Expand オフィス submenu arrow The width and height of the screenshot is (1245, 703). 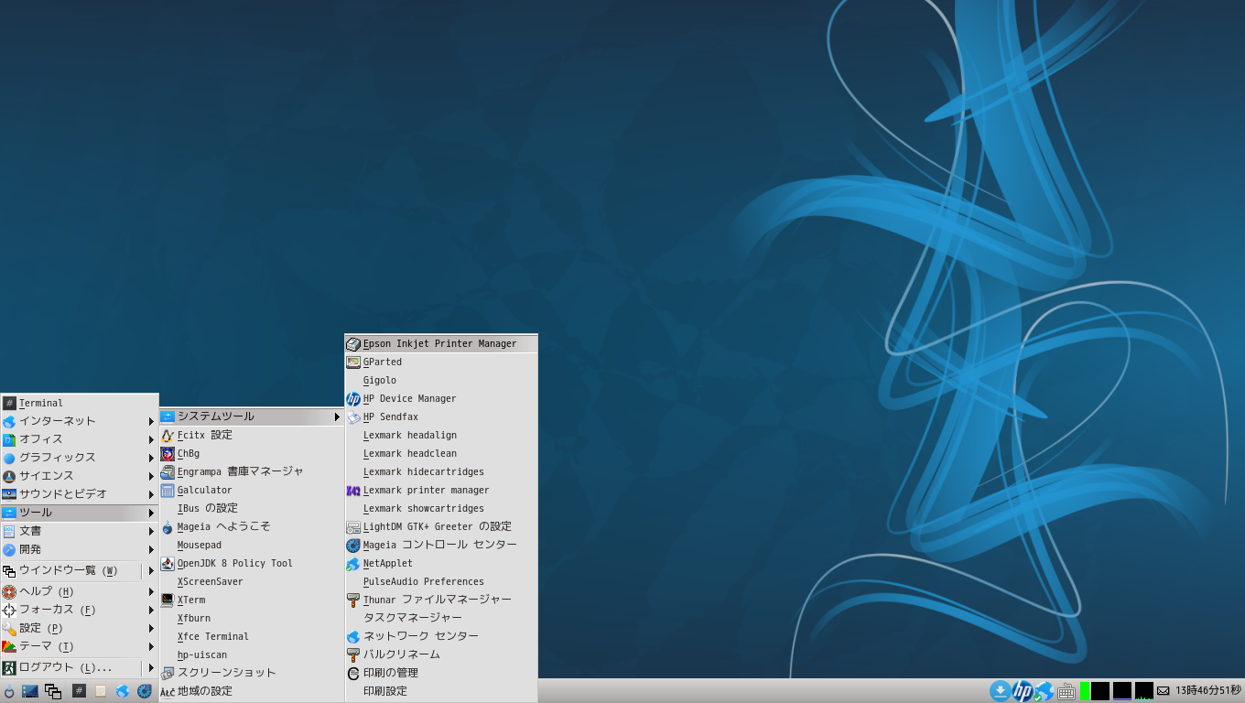(x=151, y=439)
